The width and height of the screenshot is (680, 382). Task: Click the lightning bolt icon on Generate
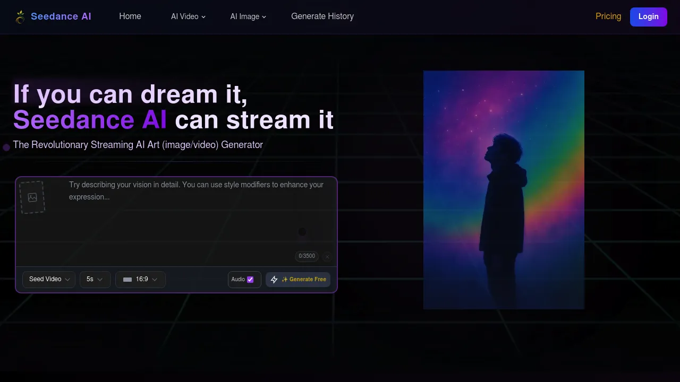pos(274,280)
